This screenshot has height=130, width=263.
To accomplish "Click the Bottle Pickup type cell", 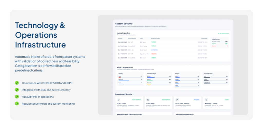I will 144,46.
